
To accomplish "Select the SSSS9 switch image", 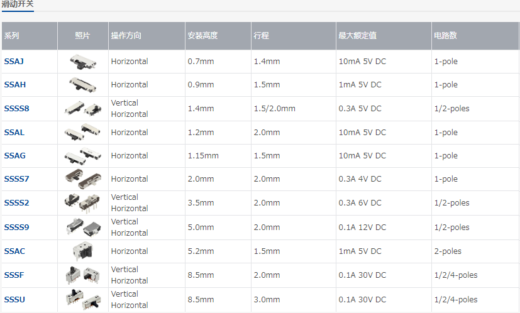I will click(82, 228).
